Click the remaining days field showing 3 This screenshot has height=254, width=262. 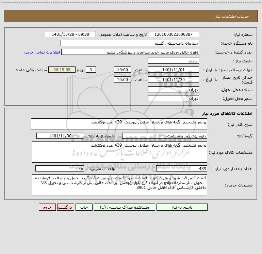click(91, 70)
